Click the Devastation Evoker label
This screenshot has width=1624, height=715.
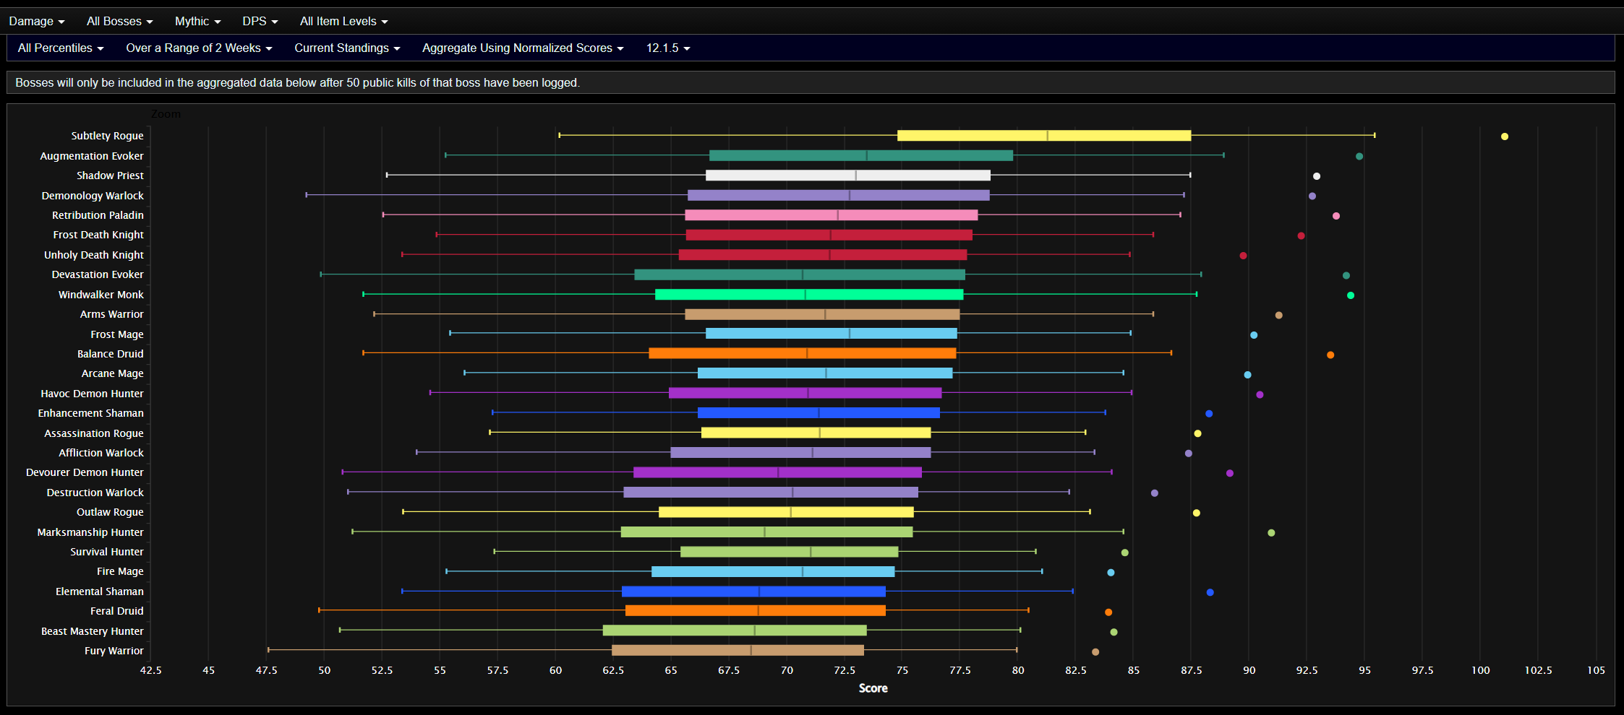[x=98, y=274]
